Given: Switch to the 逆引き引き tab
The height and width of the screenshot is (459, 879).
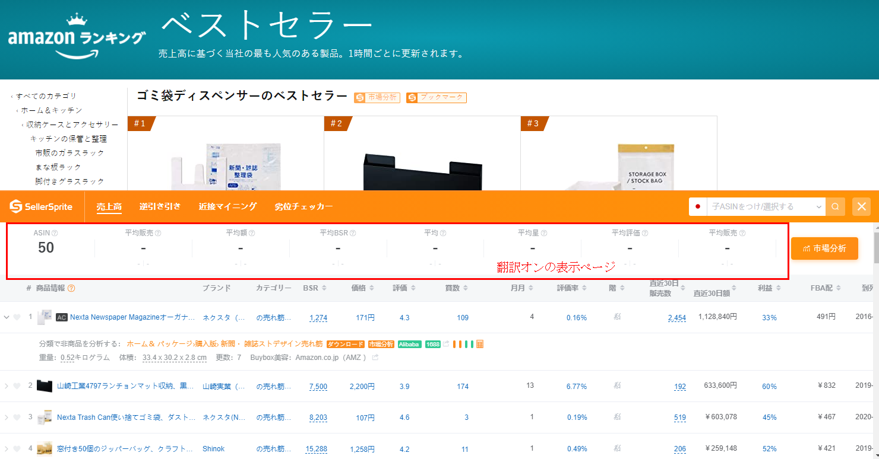Looking at the screenshot, I should pos(160,206).
